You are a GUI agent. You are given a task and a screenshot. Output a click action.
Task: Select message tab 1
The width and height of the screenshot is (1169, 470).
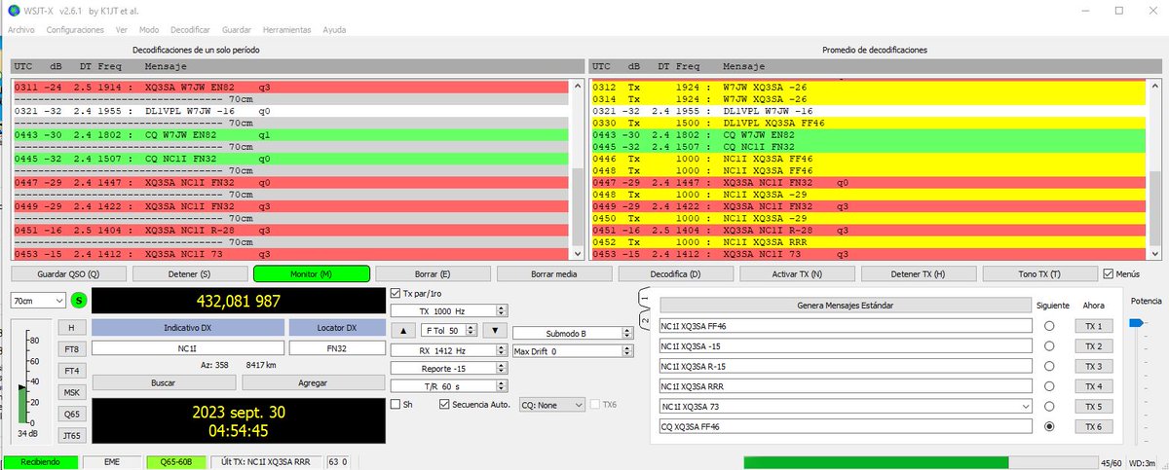[x=644, y=300]
